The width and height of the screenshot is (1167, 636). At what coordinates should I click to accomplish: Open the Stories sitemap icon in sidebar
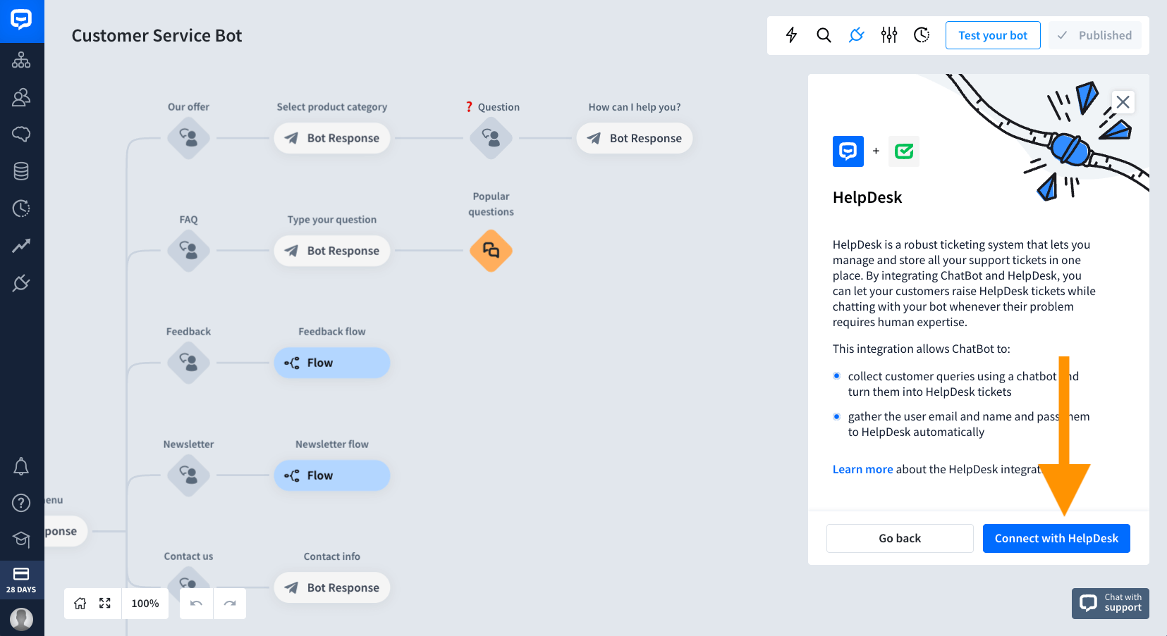[21, 60]
